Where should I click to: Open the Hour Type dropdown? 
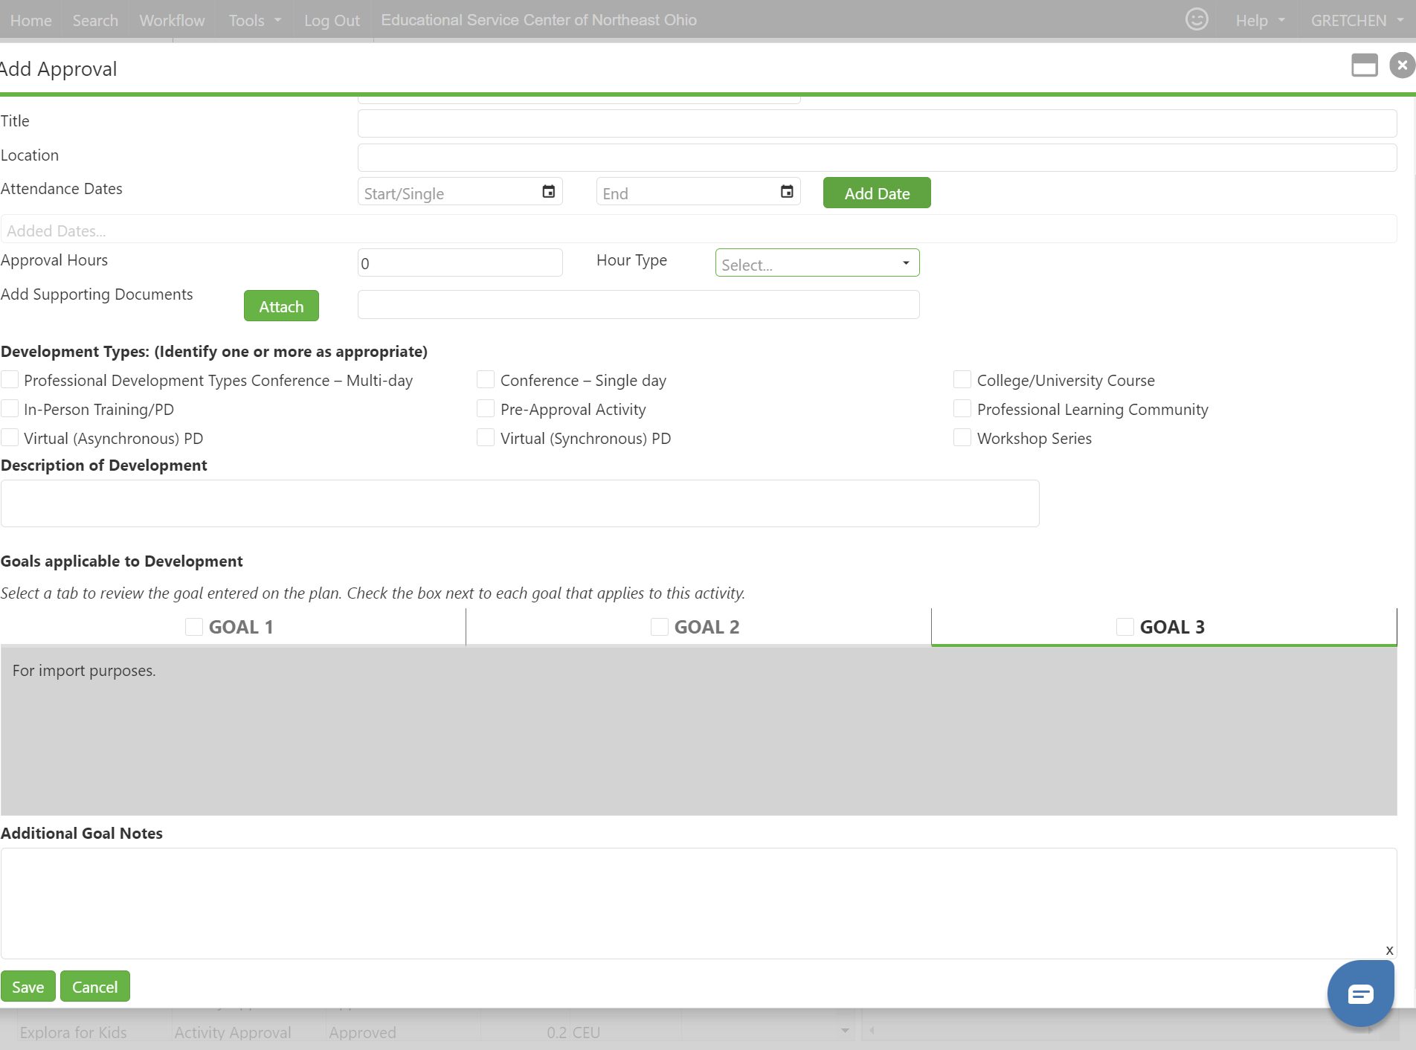point(817,262)
